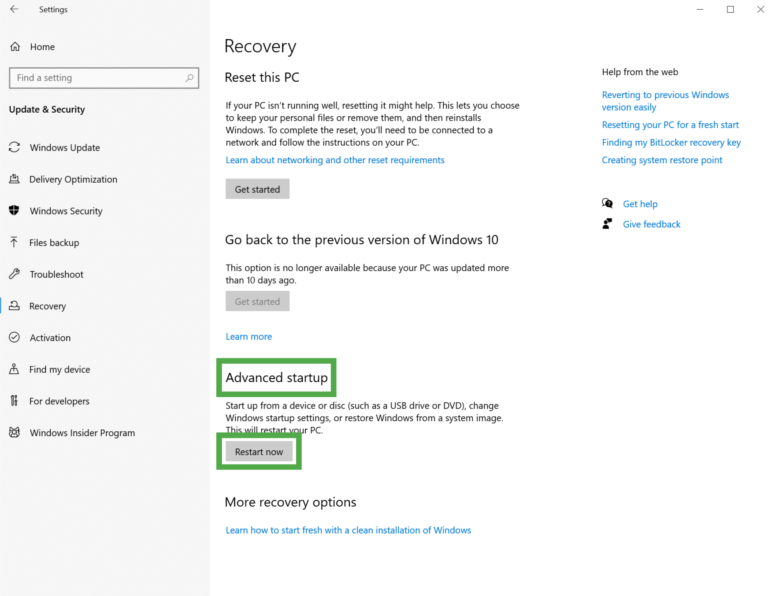775x596 pixels.
Task: Focus the Find a setting search box
Action: coord(104,78)
